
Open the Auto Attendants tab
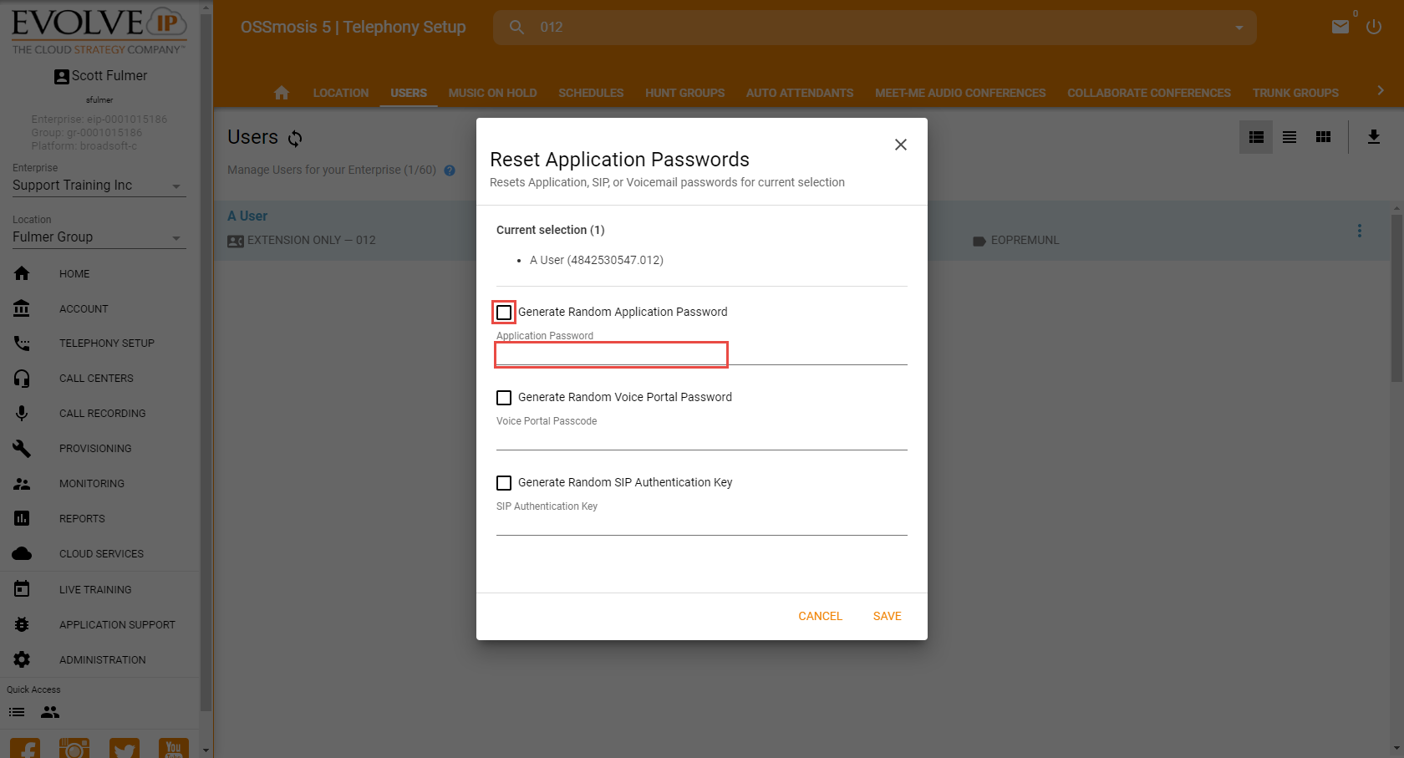[x=799, y=93]
